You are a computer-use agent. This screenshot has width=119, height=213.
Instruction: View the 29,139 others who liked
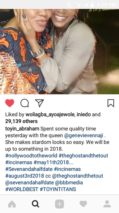[x=22, y=121]
